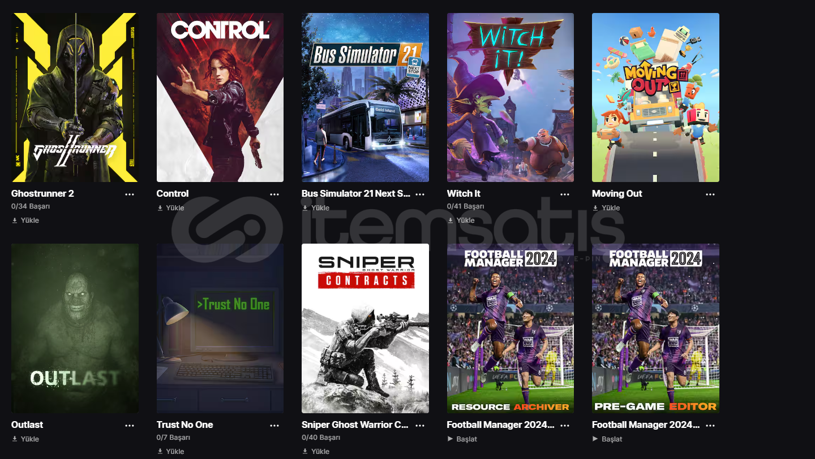815x459 pixels.
Task: Start Pre-Game Editor using Başlat
Action: tap(607, 439)
